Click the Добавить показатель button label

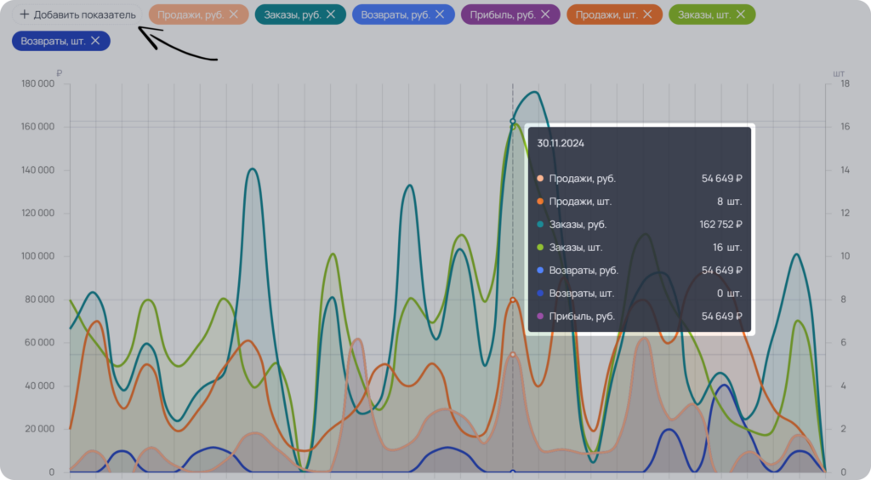(84, 15)
